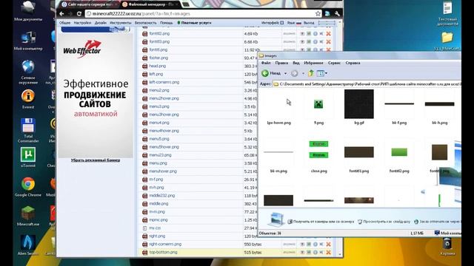Click Получить от камеры или со сканера
The width and height of the screenshot is (474, 266).
click(x=321, y=222)
